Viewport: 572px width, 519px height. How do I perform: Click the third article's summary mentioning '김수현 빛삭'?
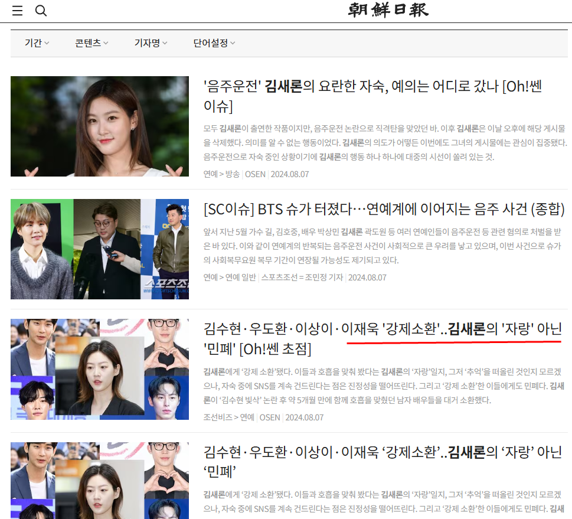(384, 386)
